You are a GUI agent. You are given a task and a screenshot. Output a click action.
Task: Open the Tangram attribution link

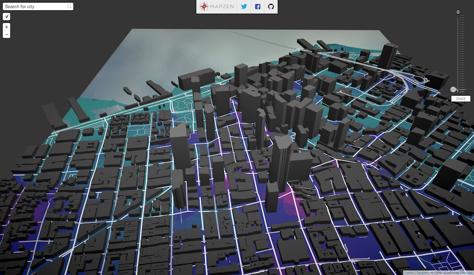pos(422,273)
